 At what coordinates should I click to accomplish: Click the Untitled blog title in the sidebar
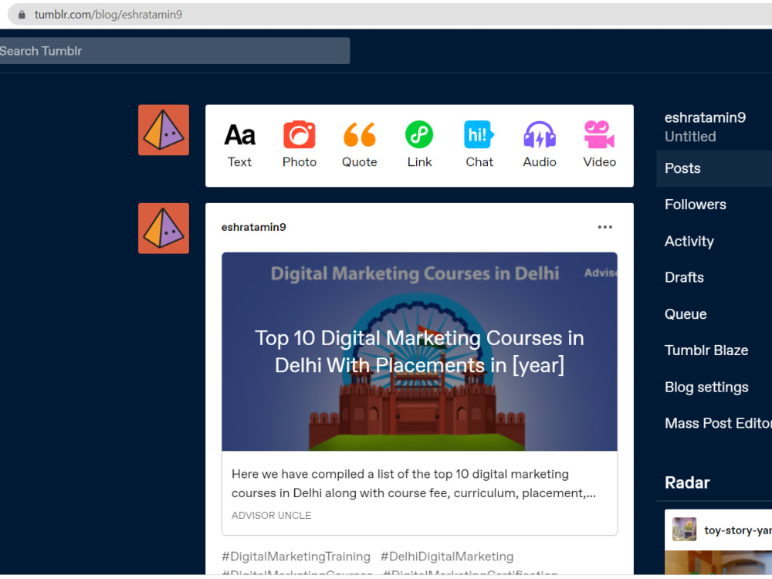point(690,137)
